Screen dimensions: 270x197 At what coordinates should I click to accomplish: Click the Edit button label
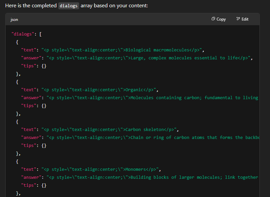[245, 19]
